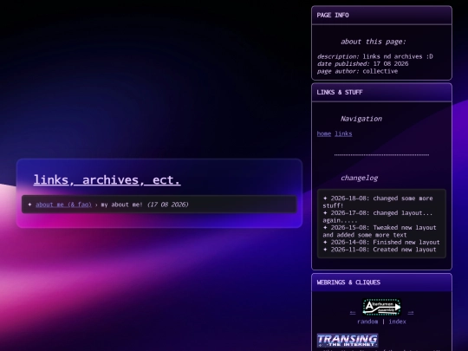Open the Alterhuman Assembly webring badge

click(381, 307)
